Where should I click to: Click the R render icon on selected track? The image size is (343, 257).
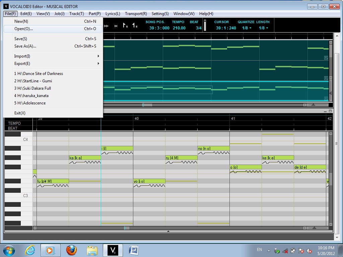(326, 99)
